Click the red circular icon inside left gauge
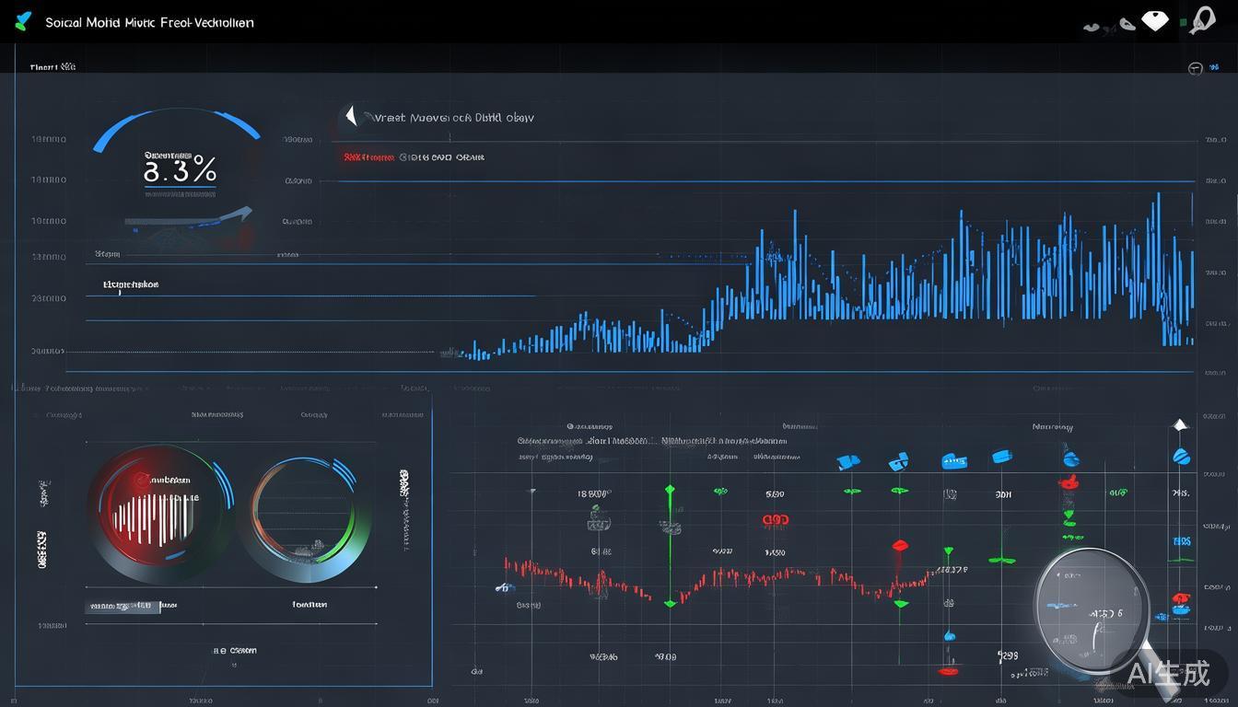This screenshot has width=1238, height=707. coord(141,479)
